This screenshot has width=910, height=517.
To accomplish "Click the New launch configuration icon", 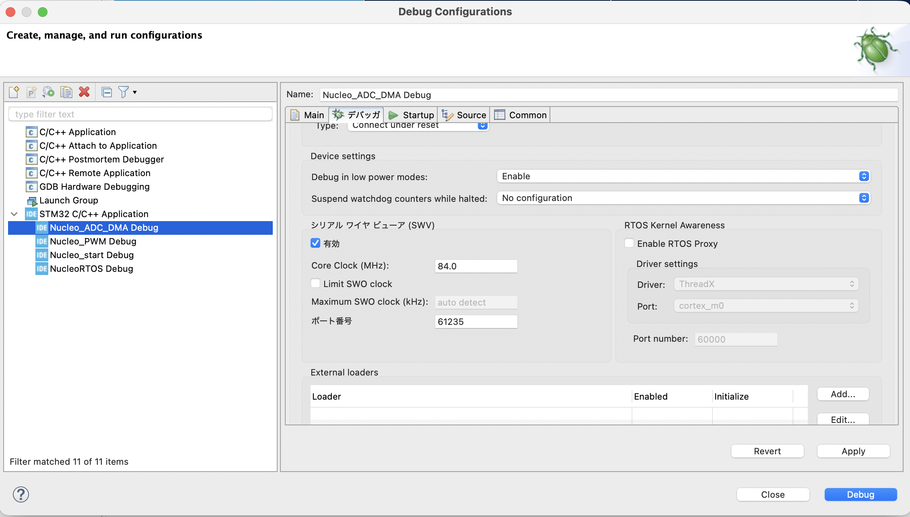I will 14,92.
